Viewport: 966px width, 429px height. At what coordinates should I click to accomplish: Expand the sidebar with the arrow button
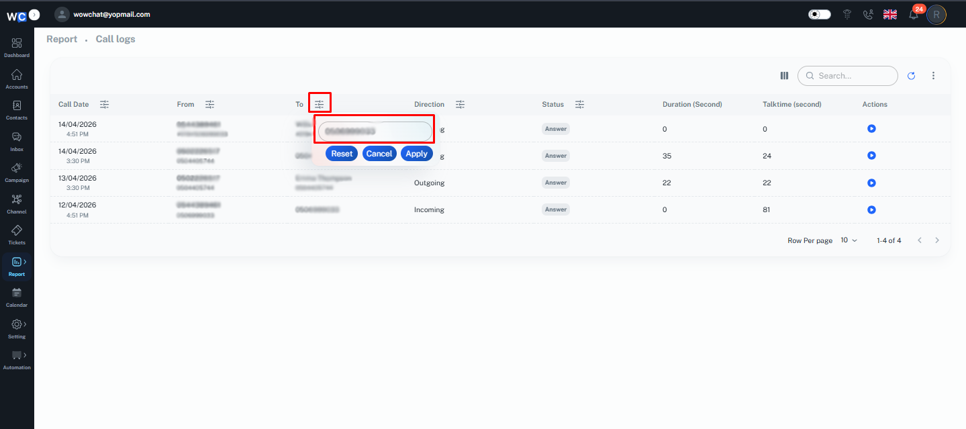[35, 13]
